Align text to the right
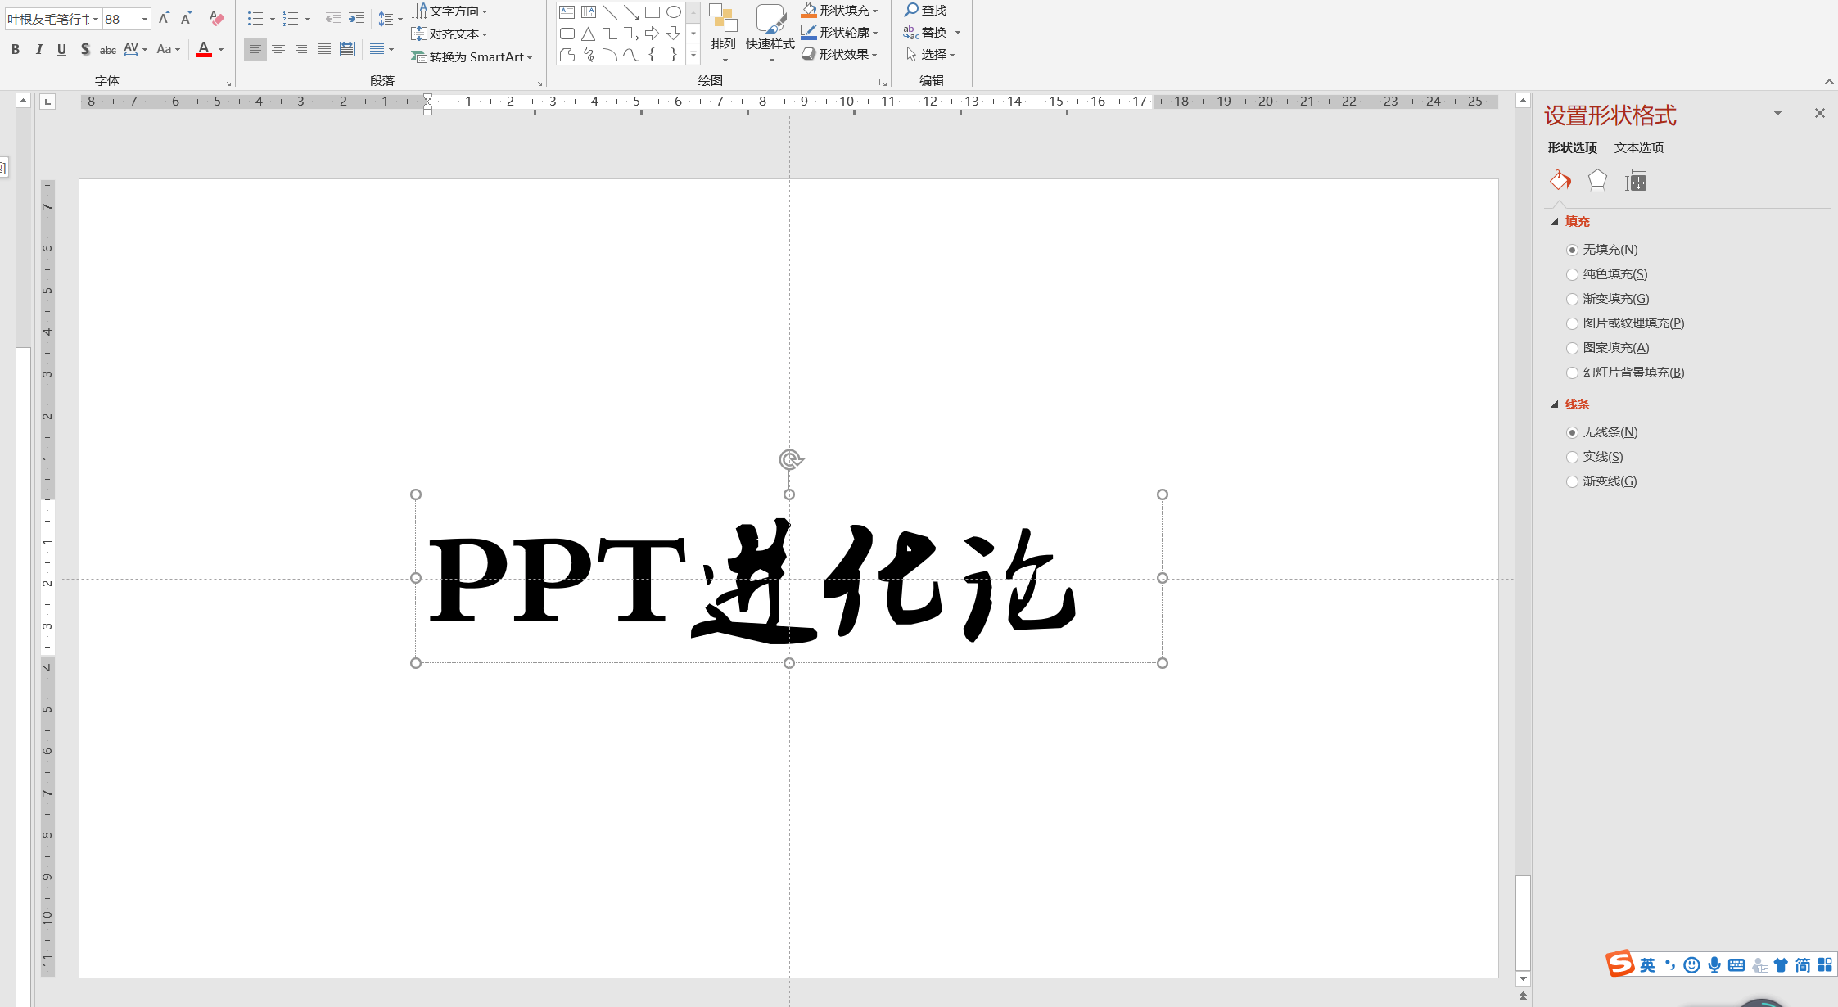This screenshot has width=1838, height=1007. (301, 49)
